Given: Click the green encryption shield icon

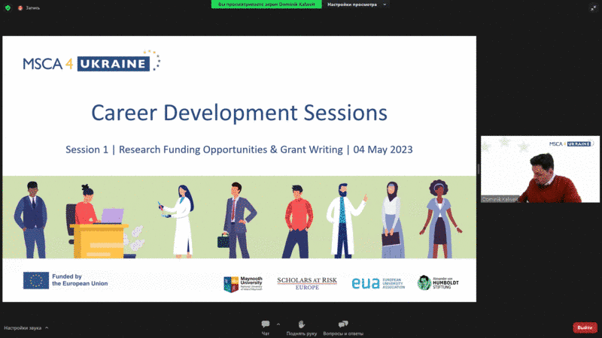Looking at the screenshot, I should tap(8, 6).
